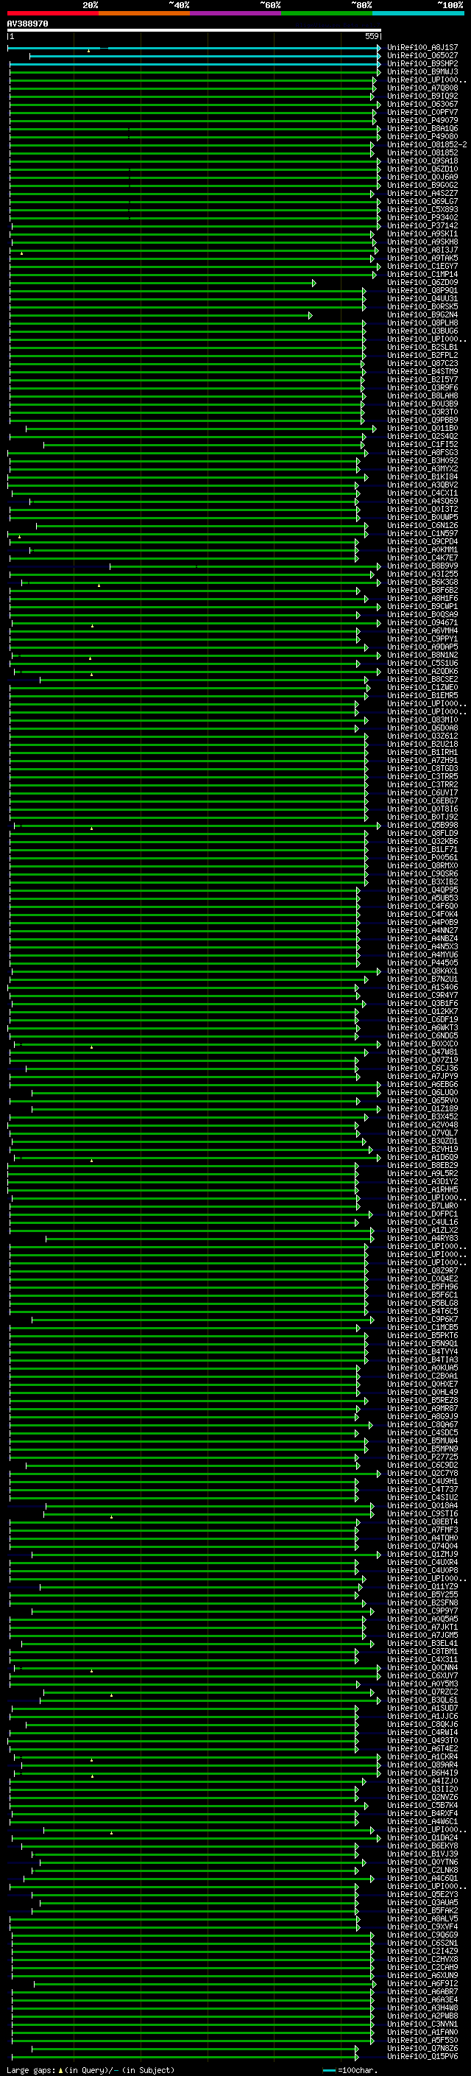Click label UniRef100_A1SUD7
Screen dimensions: 471x2076
tap(422, 1709)
